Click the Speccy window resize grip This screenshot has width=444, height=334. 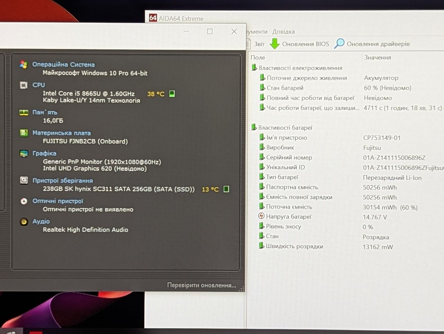click(242, 289)
